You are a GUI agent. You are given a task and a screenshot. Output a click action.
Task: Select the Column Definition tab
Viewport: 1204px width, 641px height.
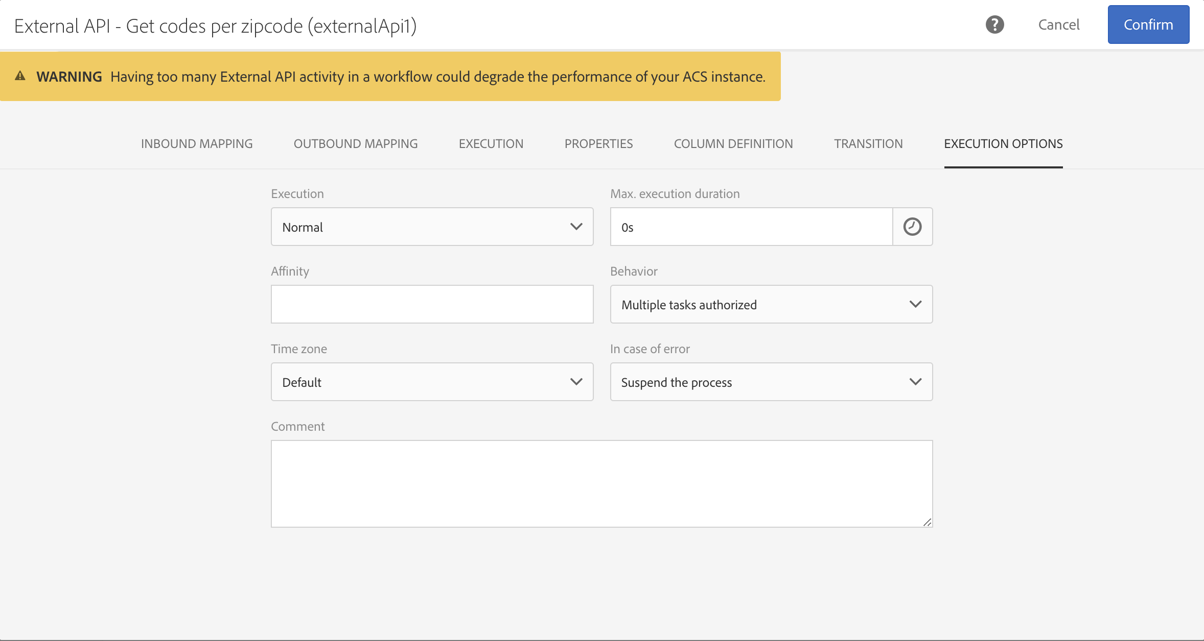tap(733, 144)
